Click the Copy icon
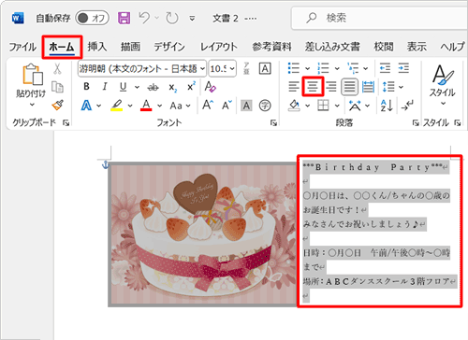The image size is (468, 340). 57,87
